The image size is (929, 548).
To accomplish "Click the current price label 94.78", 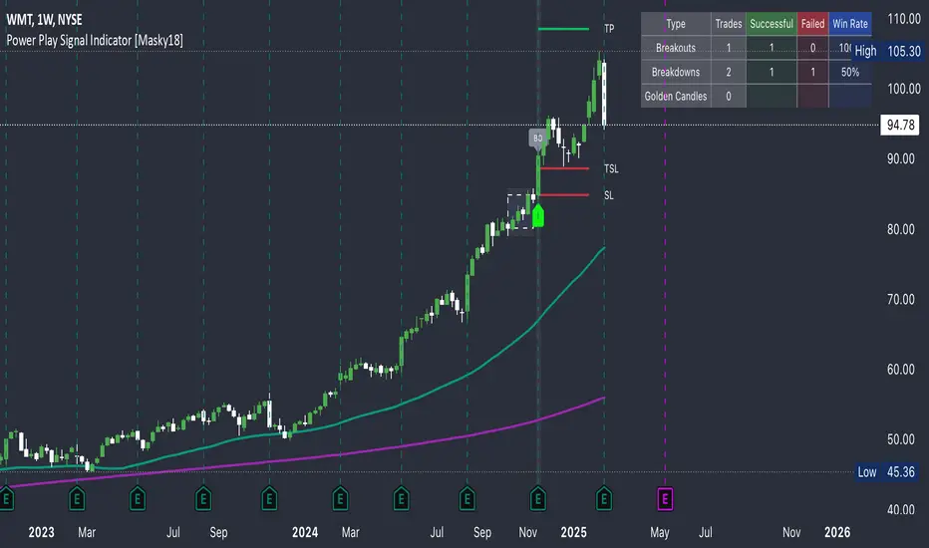I will [900, 125].
